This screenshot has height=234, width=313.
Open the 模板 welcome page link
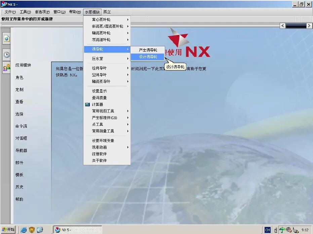(x=19, y=175)
